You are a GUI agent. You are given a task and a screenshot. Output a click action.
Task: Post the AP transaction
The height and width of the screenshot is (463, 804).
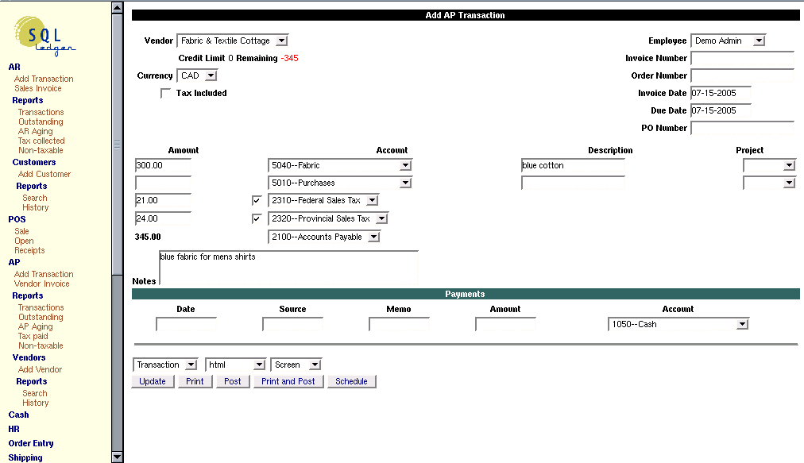coord(232,381)
